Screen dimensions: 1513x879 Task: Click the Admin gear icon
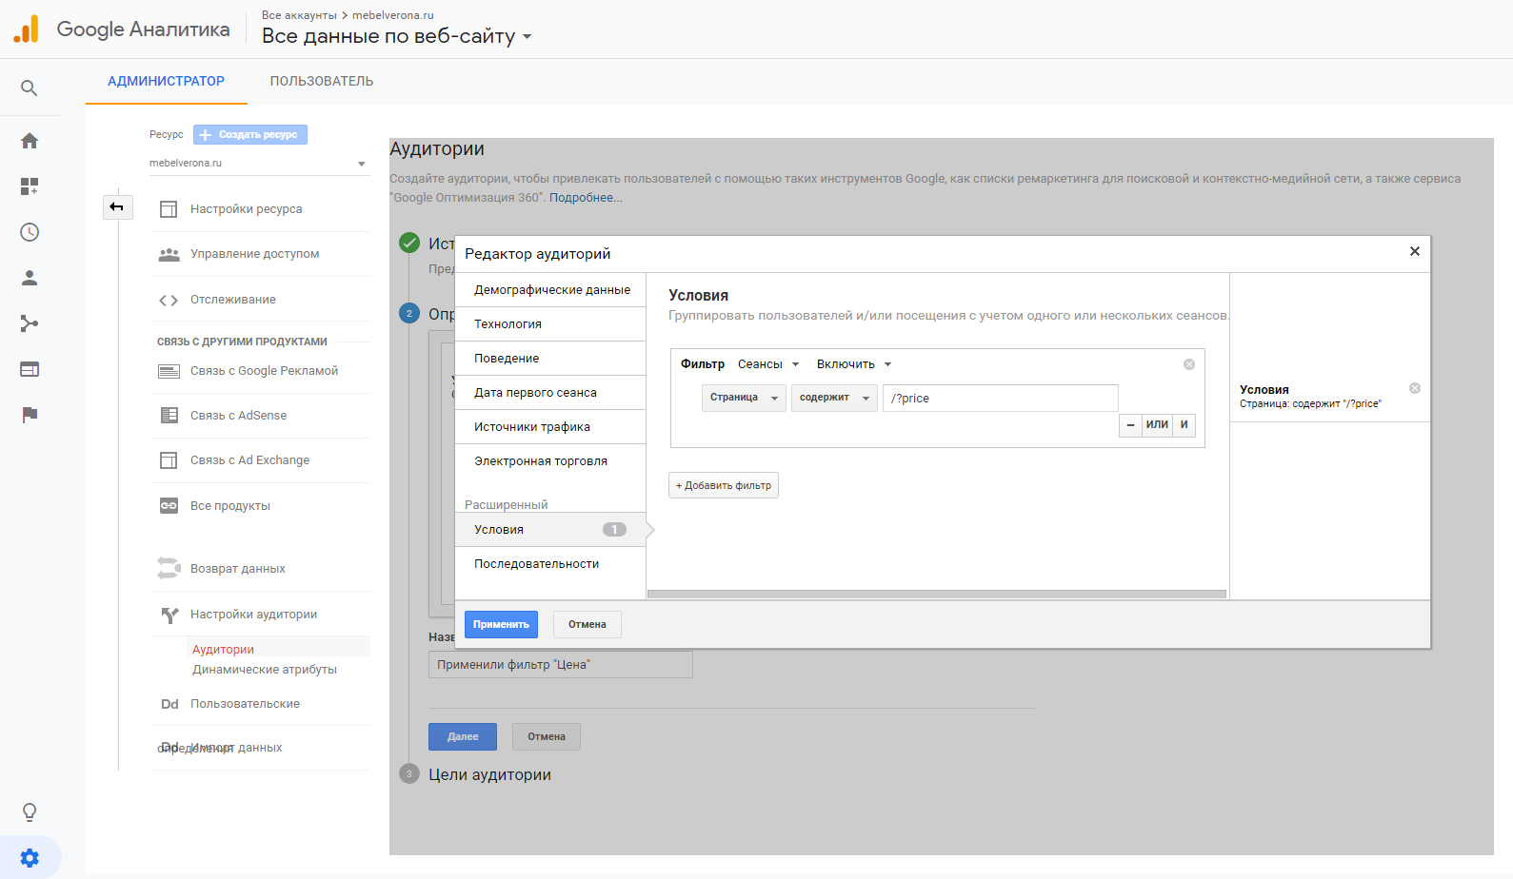pyautogui.click(x=30, y=858)
